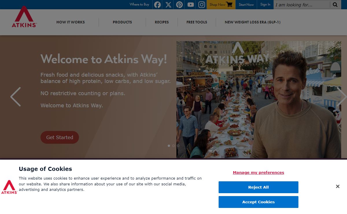Expand the How It Works menu
Image resolution: width=347 pixels, height=214 pixels.
click(71, 22)
